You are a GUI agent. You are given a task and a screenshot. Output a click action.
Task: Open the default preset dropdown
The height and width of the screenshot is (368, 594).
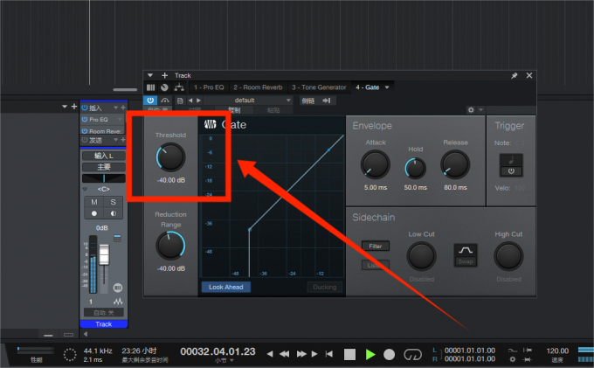tap(249, 101)
